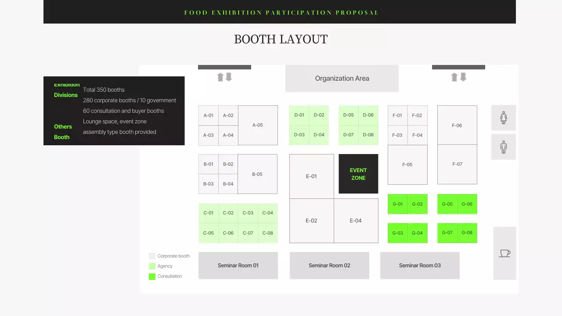The width and height of the screenshot is (562, 316).
Task: Click agency booth D-06
Action: pyautogui.click(x=368, y=115)
